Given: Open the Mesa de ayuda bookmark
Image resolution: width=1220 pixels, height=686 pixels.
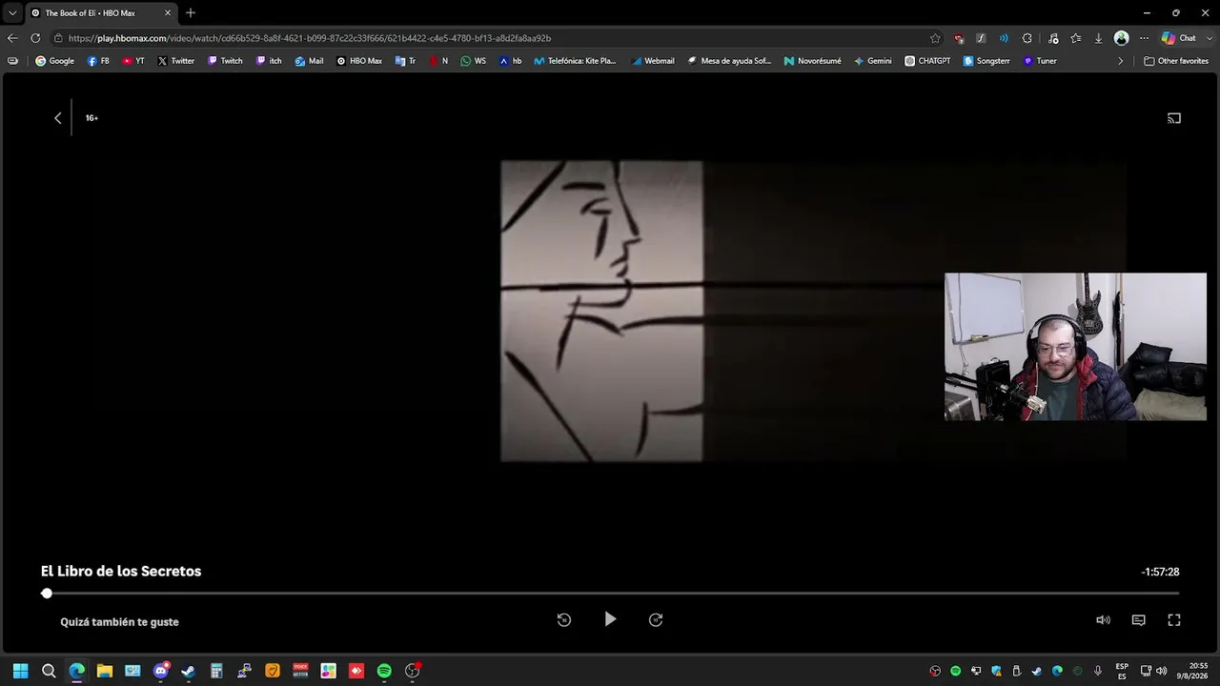Looking at the screenshot, I should point(729,61).
